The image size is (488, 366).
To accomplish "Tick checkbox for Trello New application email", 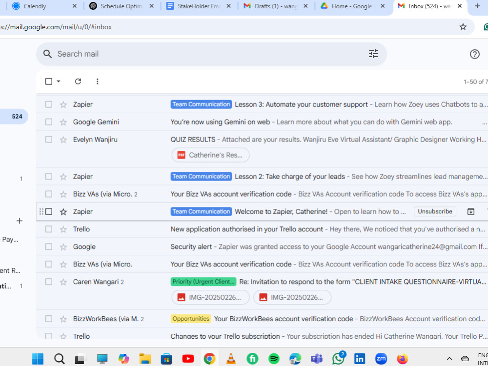I will click(48, 229).
